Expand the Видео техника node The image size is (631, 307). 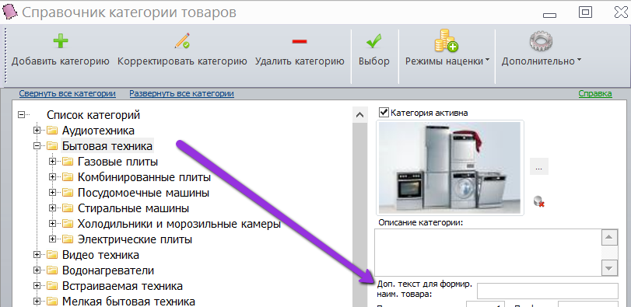[37, 255]
